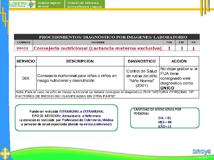
Task: Select the Dirección Regional de Salud header tab
Action: click(x=50, y=4)
